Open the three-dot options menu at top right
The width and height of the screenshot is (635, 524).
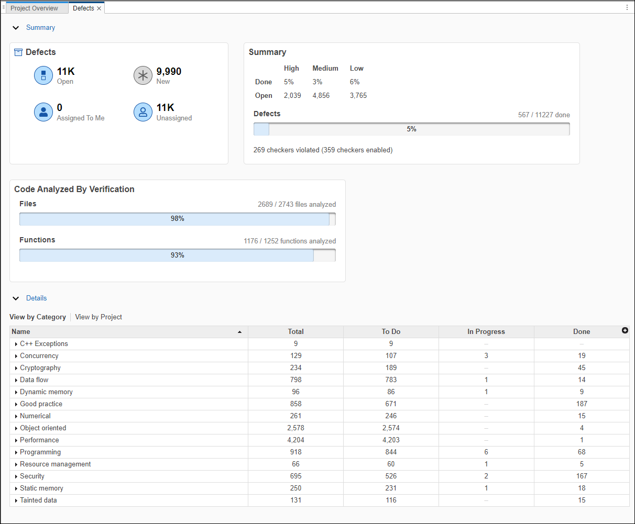pos(627,7)
